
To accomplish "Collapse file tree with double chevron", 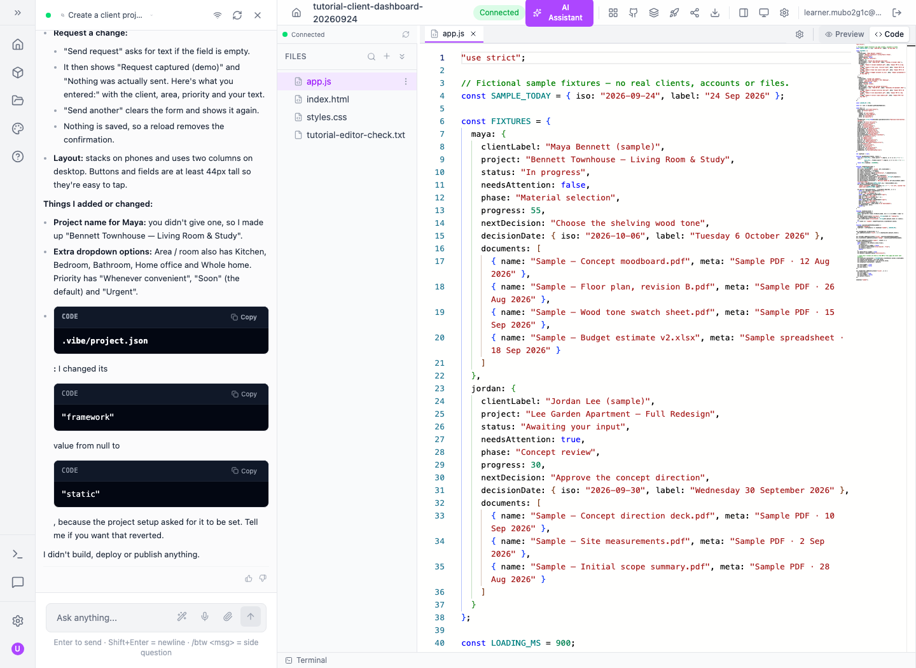I will pyautogui.click(x=402, y=57).
